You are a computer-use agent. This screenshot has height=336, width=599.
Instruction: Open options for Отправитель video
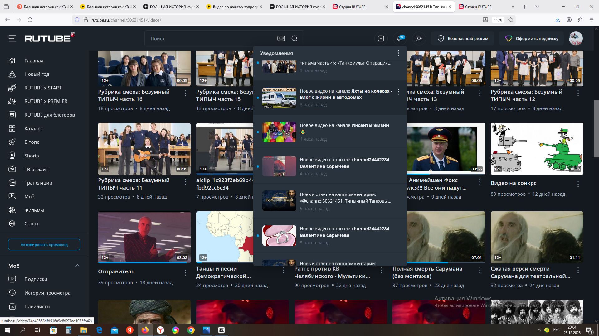(185, 273)
